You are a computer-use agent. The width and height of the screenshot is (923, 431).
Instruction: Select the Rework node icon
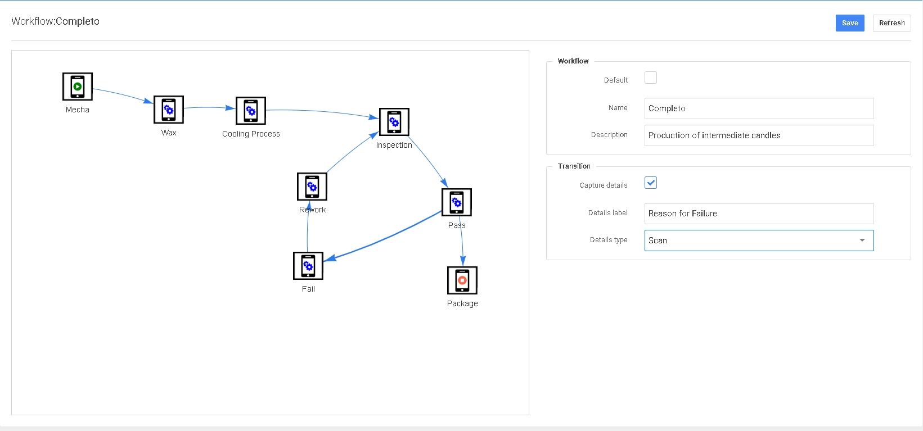(x=312, y=187)
